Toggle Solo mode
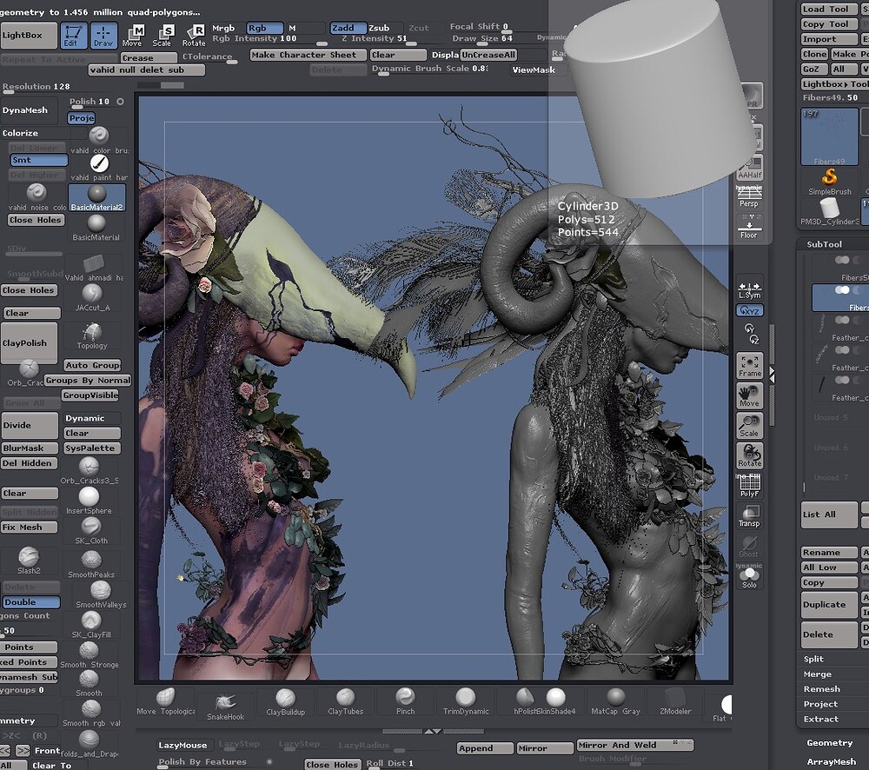The width and height of the screenshot is (869, 770). coord(749,576)
